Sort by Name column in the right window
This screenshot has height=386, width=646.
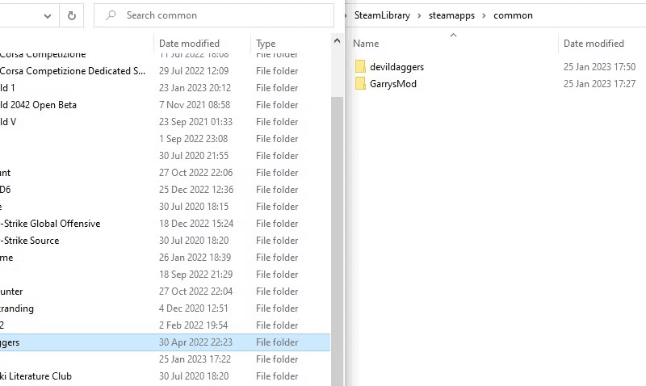(366, 44)
